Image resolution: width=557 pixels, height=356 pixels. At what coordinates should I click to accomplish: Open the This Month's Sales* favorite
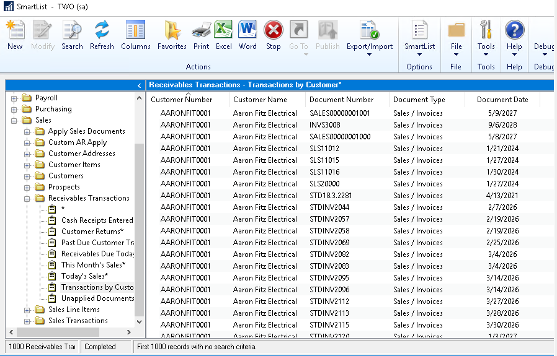[x=94, y=265]
